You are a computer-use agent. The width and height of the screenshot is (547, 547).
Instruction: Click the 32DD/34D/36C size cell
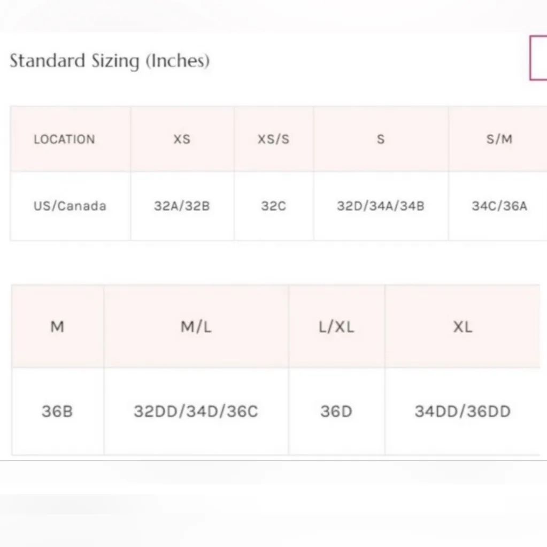(x=196, y=411)
